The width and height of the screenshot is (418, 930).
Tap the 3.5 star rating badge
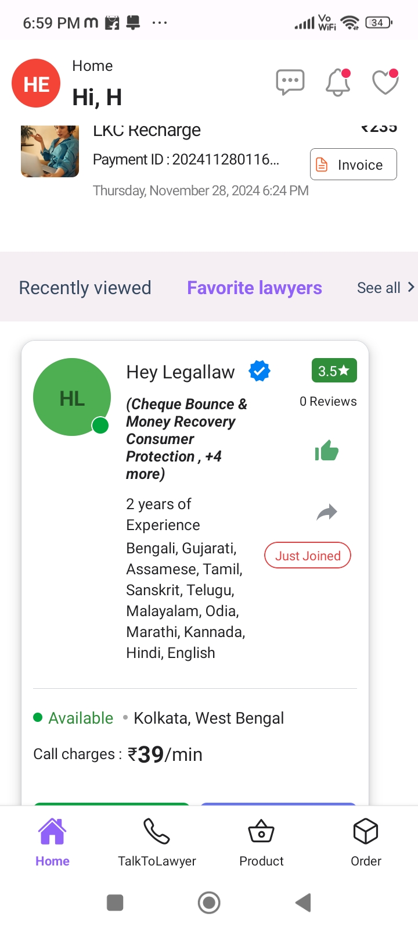pos(334,371)
